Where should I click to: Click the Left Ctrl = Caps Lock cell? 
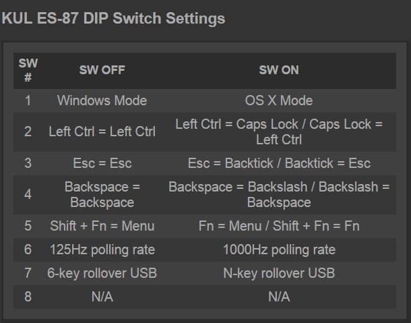[x=279, y=132]
